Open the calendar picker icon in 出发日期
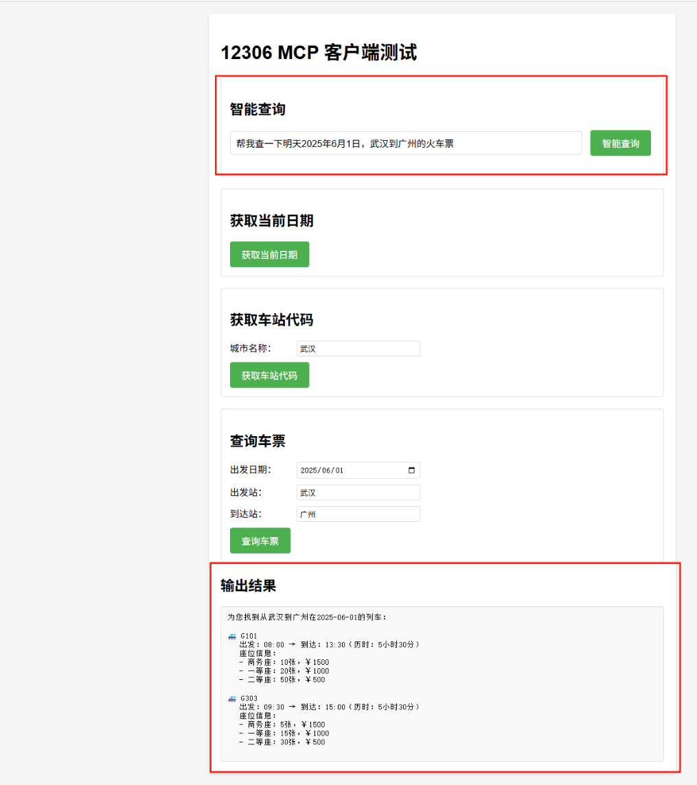Viewport: 697px width, 785px height. click(411, 470)
